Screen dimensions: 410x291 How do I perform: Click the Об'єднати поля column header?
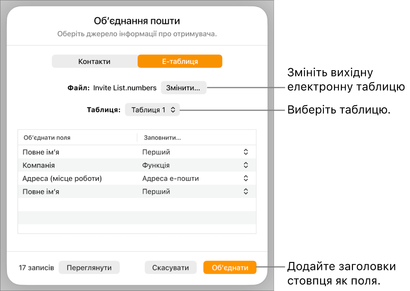47,138
